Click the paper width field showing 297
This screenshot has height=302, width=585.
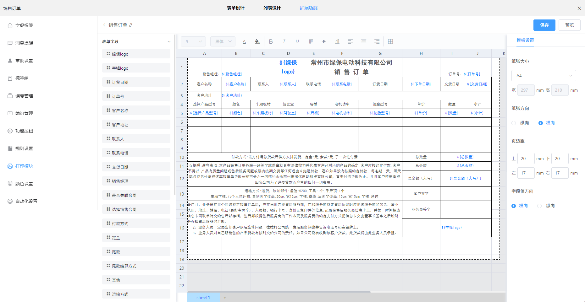click(x=526, y=90)
